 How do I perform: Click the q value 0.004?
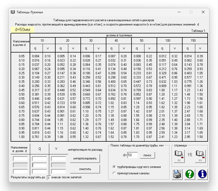[x=36, y=56]
